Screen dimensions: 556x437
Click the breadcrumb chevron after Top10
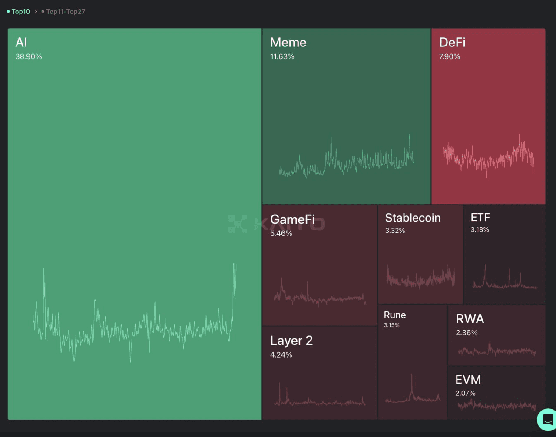coord(36,12)
